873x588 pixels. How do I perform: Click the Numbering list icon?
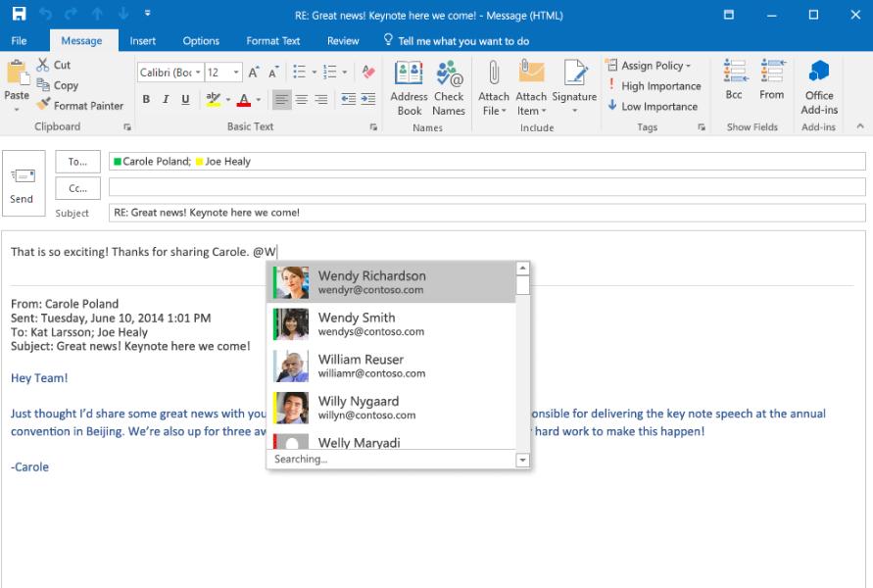[330, 72]
